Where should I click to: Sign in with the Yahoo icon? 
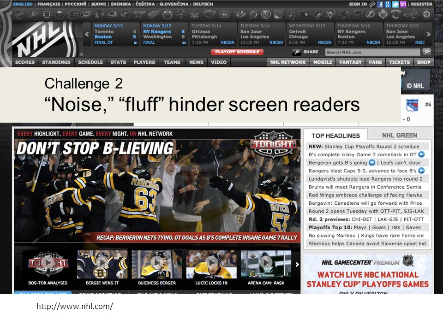[x=402, y=4]
